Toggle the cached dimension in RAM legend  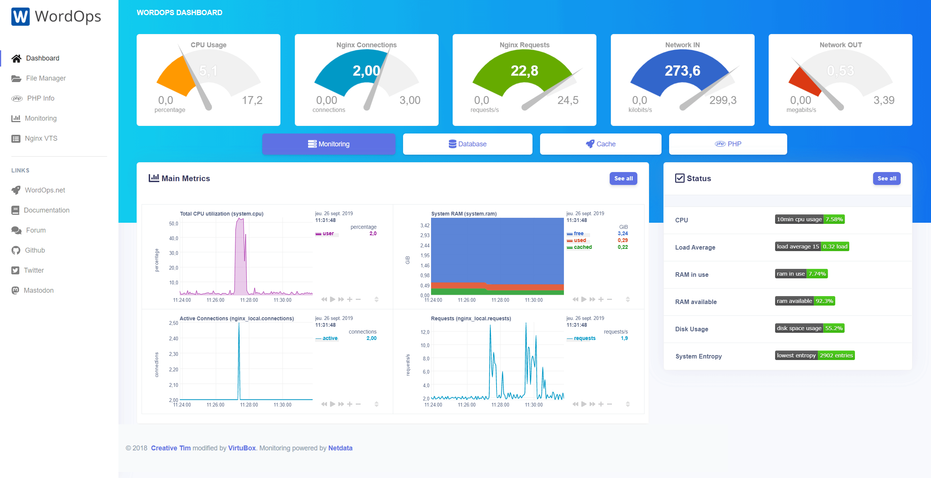[582, 247]
